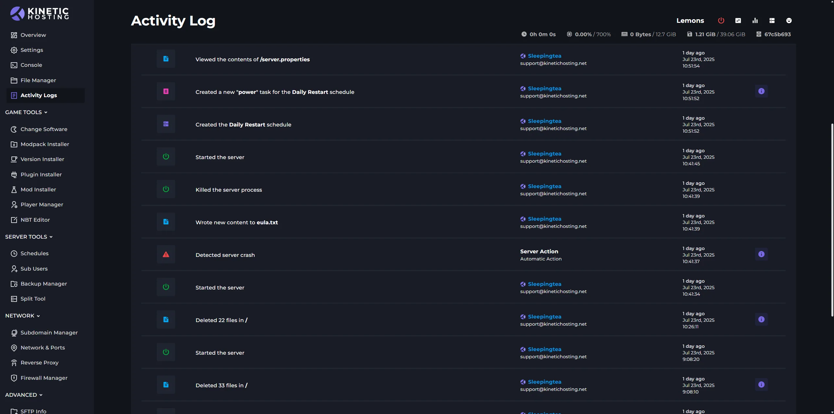The width and height of the screenshot is (834, 414).
Task: Go to File Manager page
Action: point(38,80)
